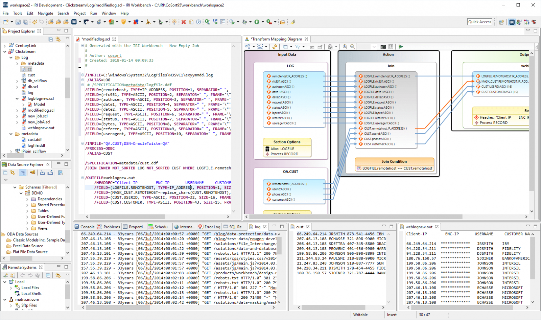The width and height of the screenshot is (541, 320).
Task: Click the new connection profile chain icon
Action: click(32, 173)
